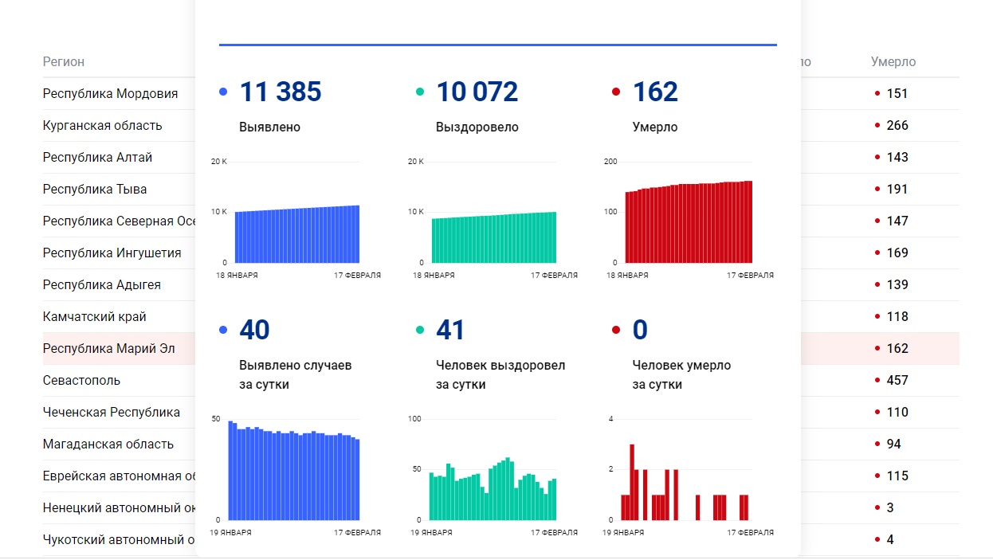Click the green dot beside 10 072
Screen dimensions: 993x560
(x=420, y=92)
